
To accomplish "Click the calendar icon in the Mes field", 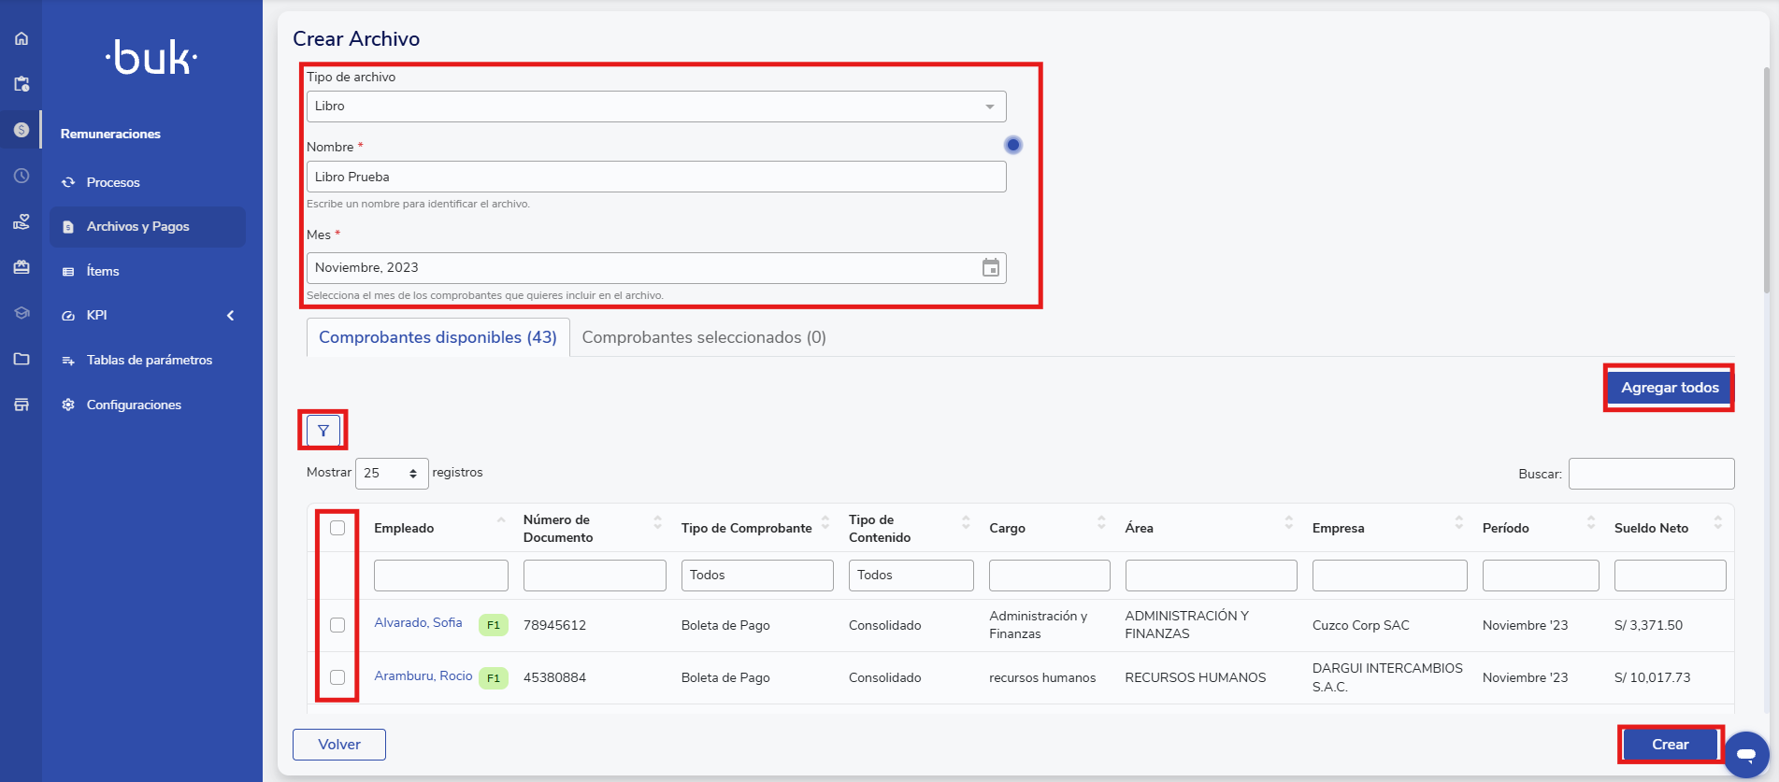I will 990,268.
